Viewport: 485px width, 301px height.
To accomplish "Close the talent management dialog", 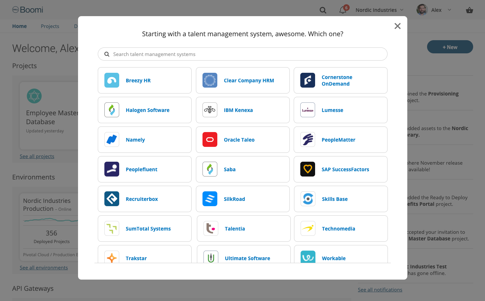I will point(397,26).
